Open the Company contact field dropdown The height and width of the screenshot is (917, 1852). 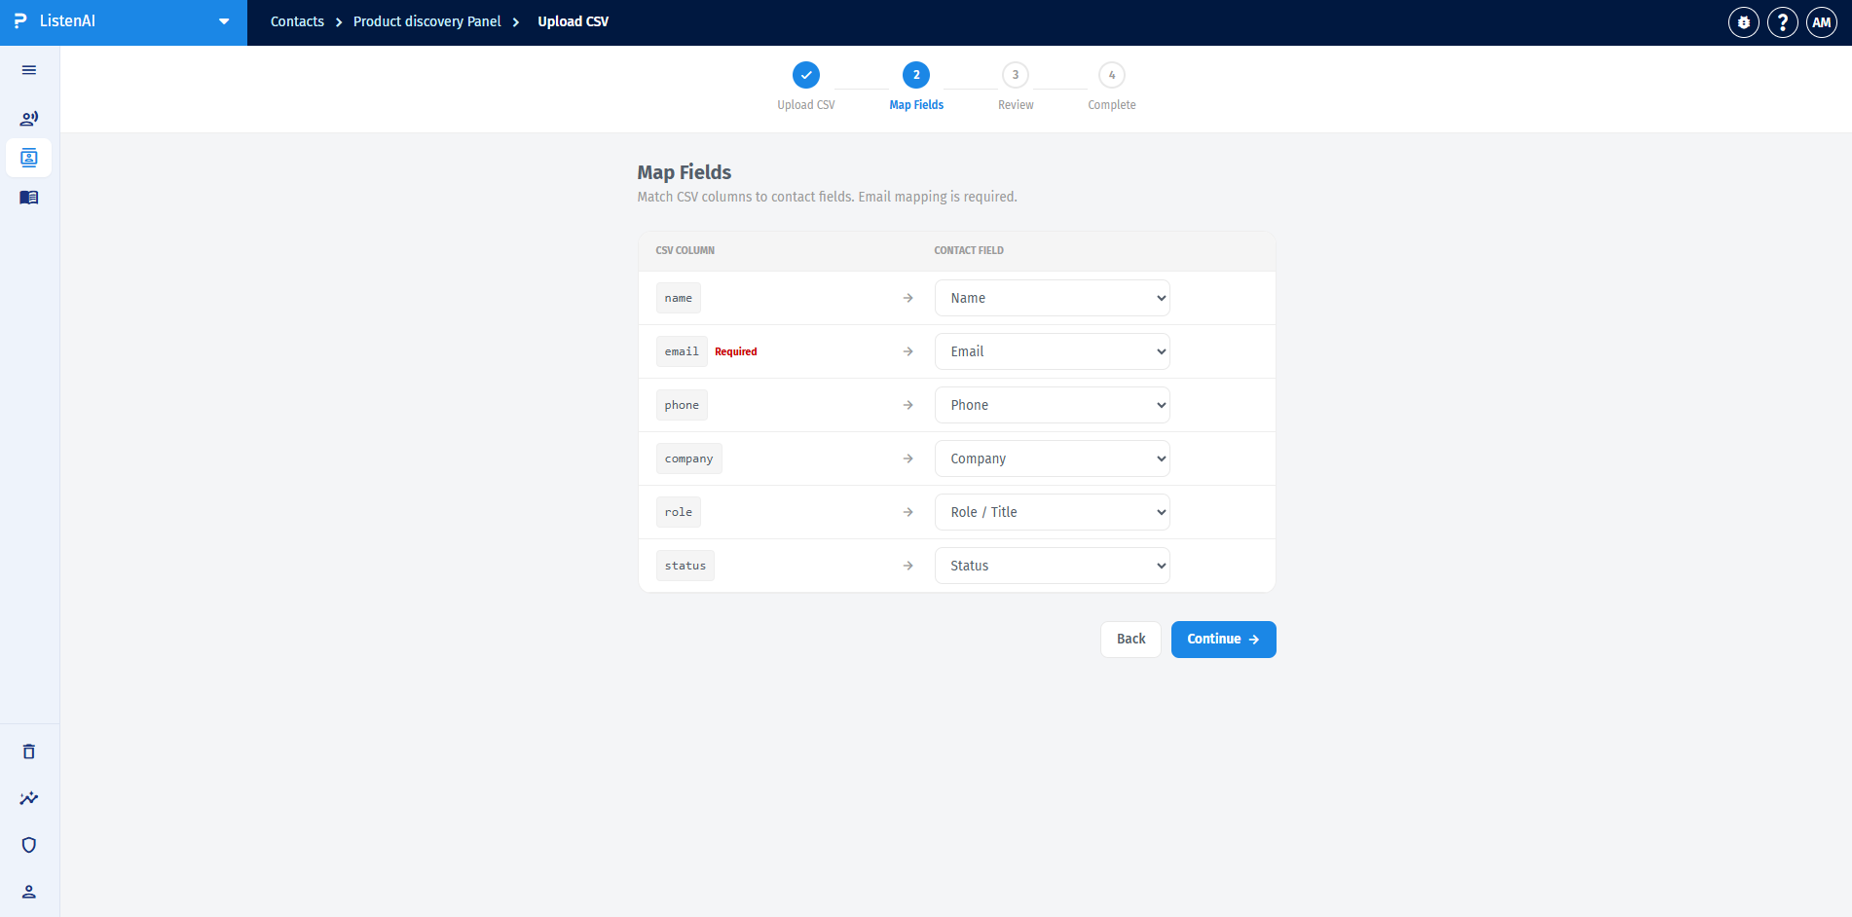(1053, 458)
